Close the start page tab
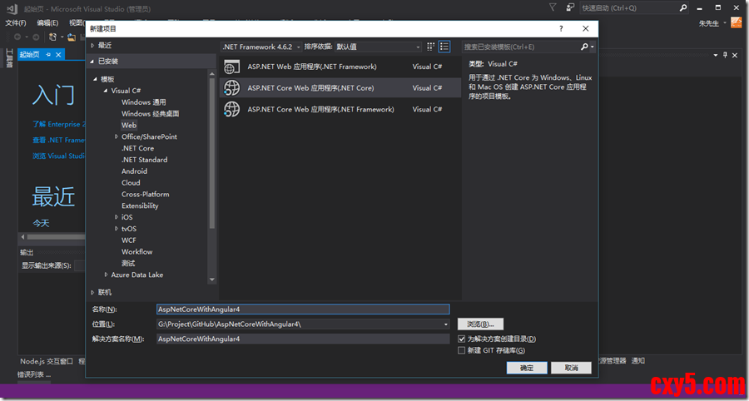 pyautogui.click(x=58, y=55)
